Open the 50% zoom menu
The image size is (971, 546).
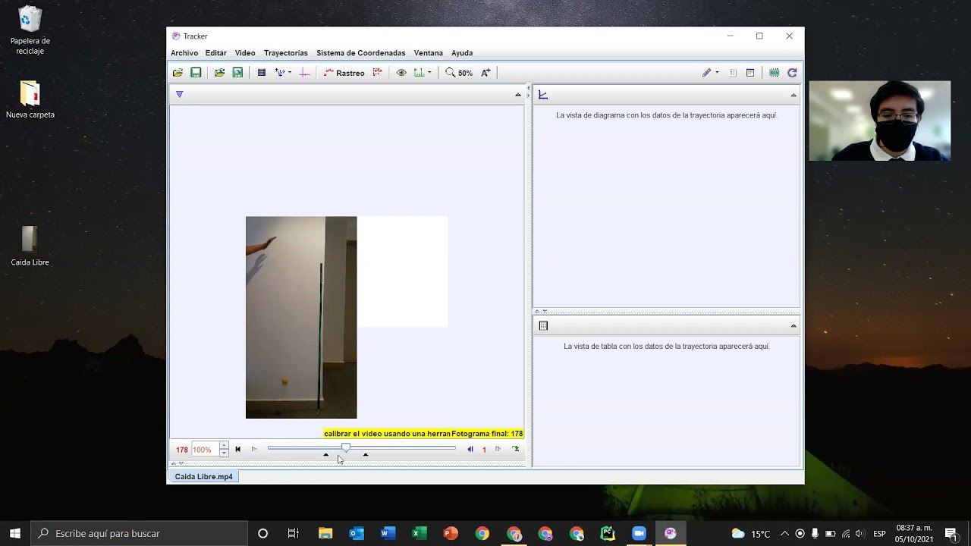[x=459, y=73]
